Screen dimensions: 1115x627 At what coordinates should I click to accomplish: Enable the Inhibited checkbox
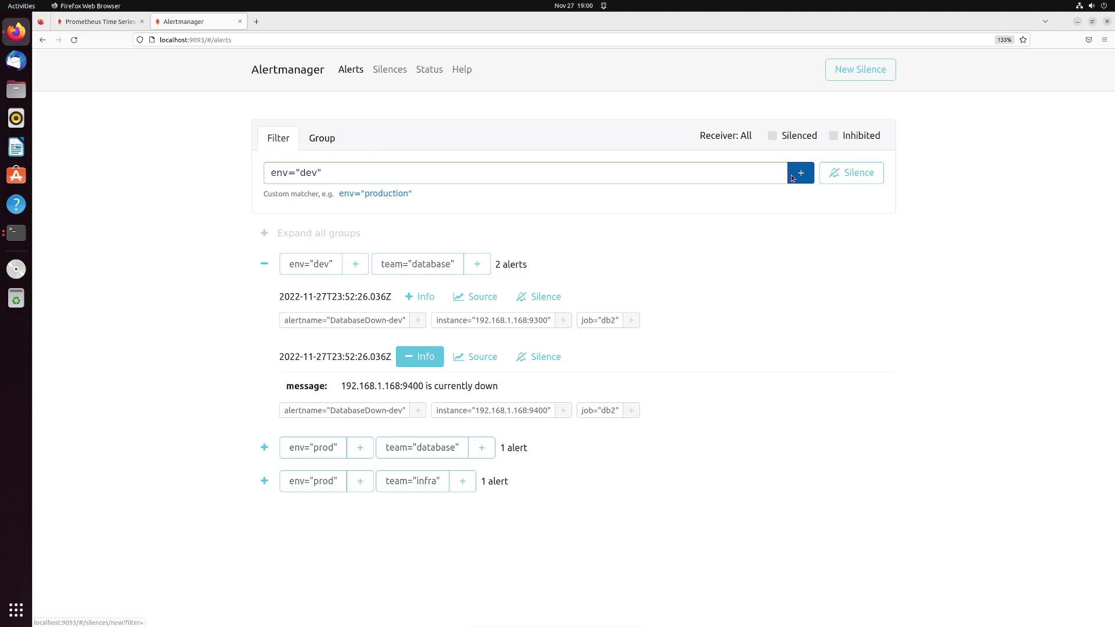833,136
